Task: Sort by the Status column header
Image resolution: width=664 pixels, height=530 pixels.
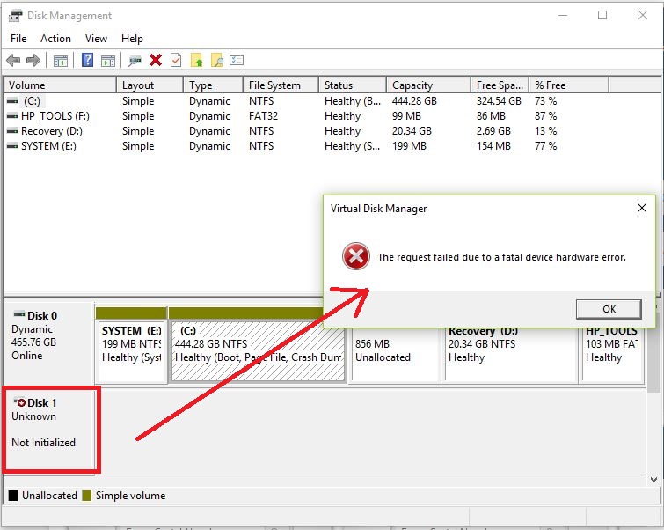Action: 353,85
